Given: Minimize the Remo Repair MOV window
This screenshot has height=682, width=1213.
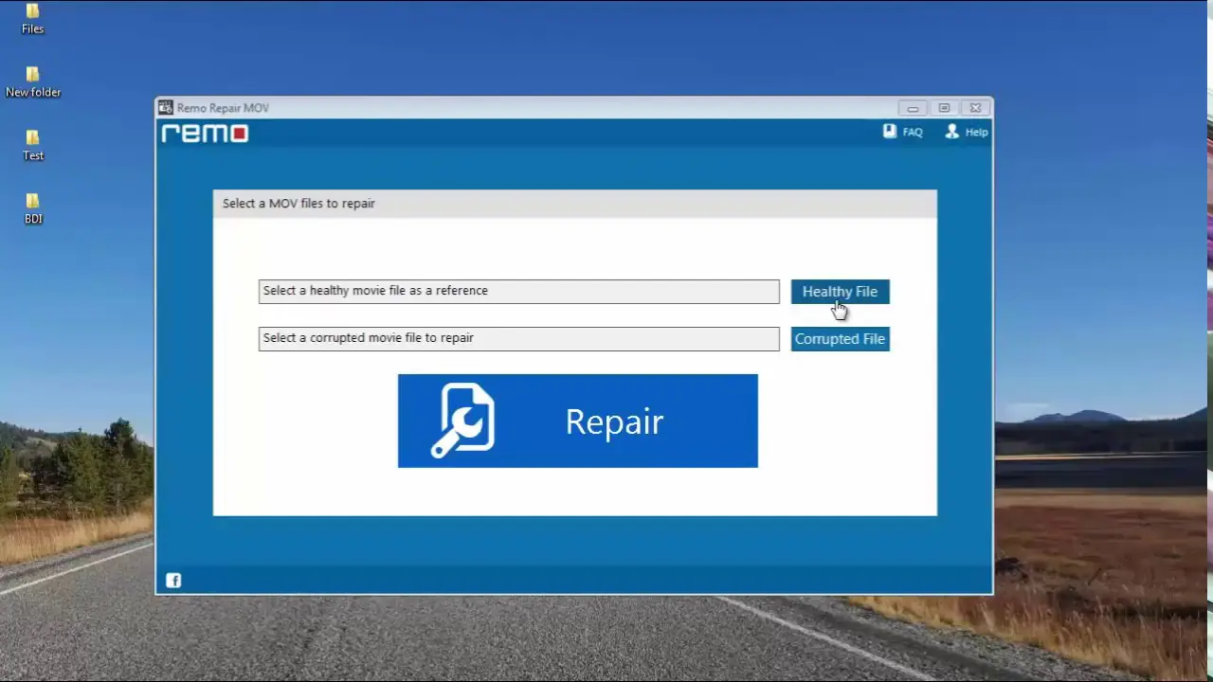Looking at the screenshot, I should click(913, 108).
